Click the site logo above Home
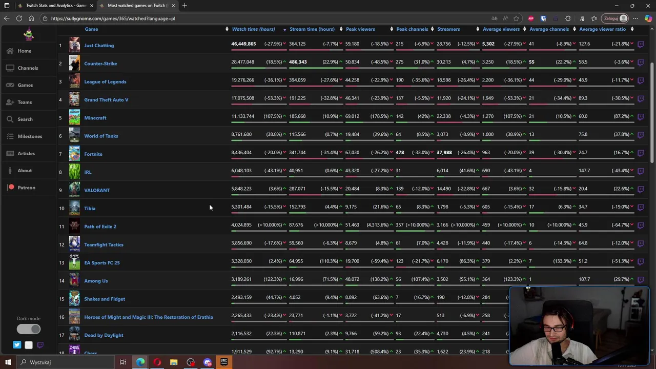656x369 pixels. point(29,34)
